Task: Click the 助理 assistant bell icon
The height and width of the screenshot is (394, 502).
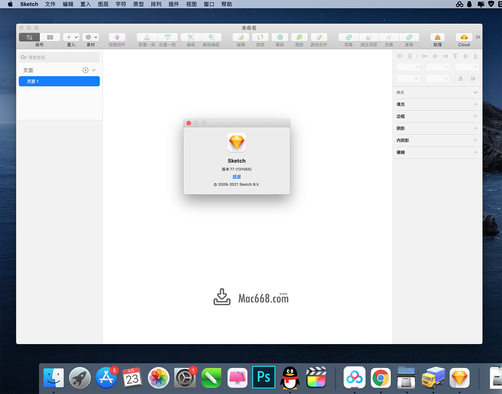Action: click(x=437, y=37)
